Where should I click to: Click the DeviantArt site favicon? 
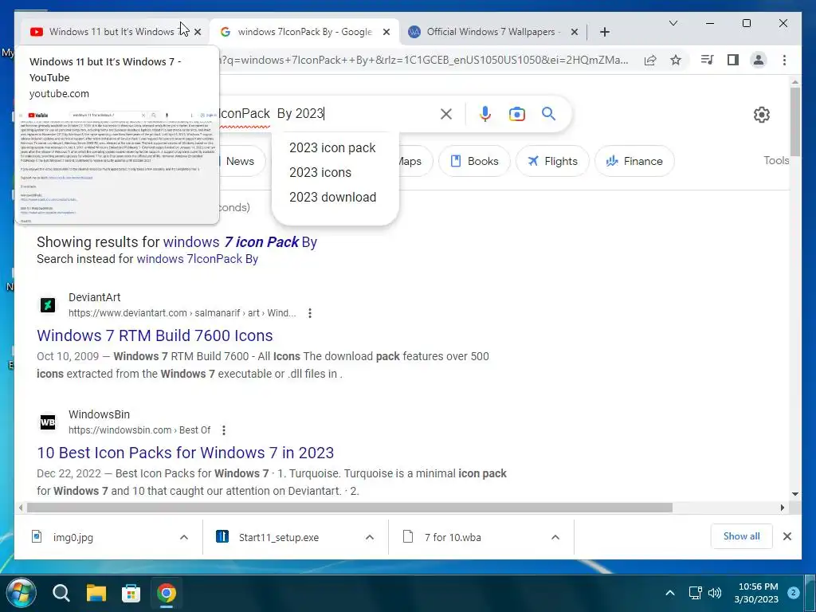[x=48, y=304]
